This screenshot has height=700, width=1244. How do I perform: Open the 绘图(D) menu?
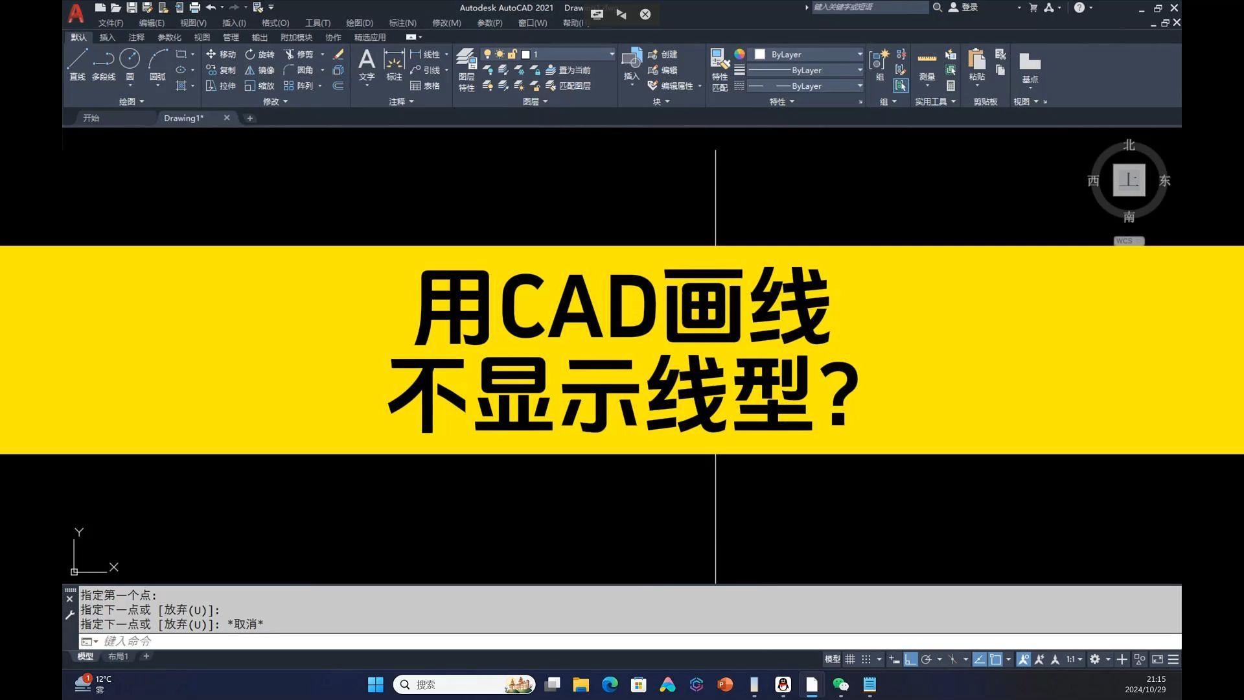360,23
